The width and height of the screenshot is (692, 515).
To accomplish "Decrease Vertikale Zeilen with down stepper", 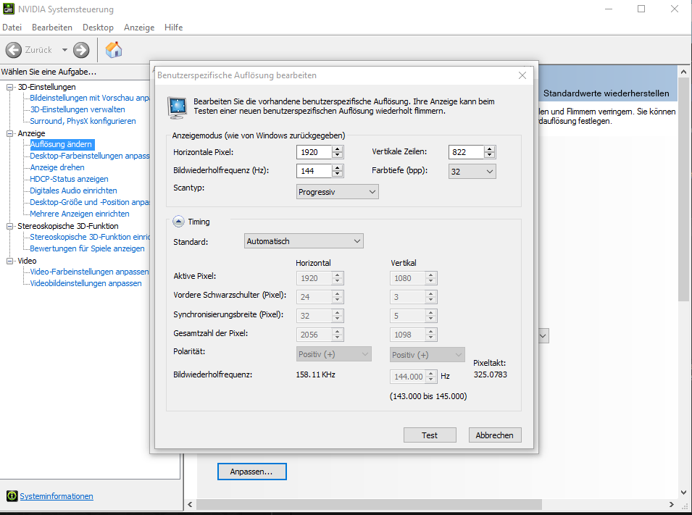I will (489, 155).
